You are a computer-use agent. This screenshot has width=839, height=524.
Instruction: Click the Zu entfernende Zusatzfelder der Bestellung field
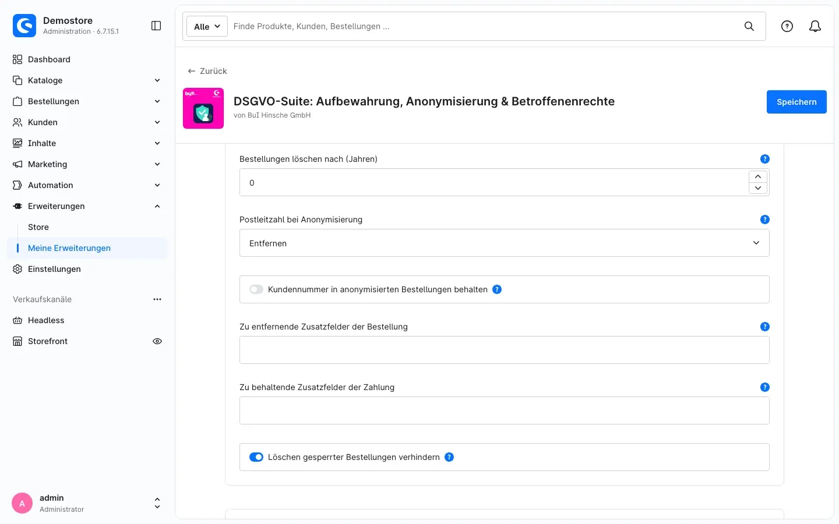(x=505, y=350)
